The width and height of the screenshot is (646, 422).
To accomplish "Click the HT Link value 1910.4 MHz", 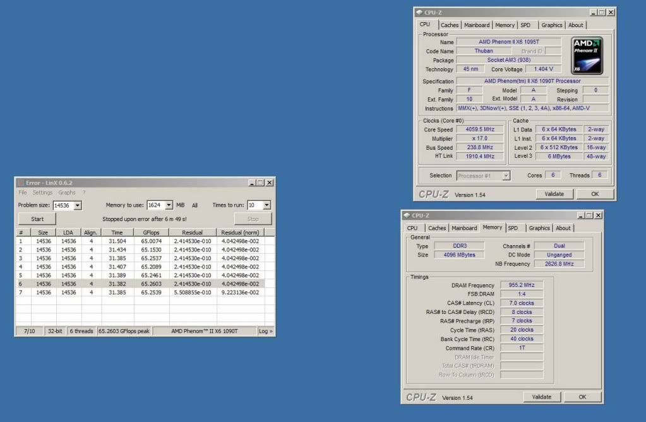I will (480, 157).
